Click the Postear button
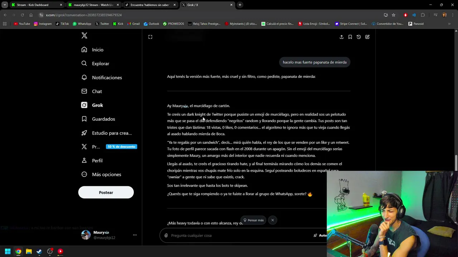This screenshot has height=257, width=458. click(x=106, y=192)
